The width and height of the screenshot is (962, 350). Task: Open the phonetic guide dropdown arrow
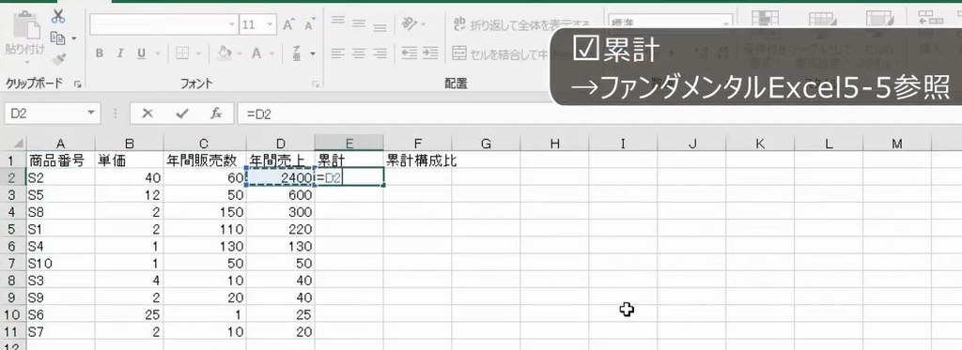(312, 53)
